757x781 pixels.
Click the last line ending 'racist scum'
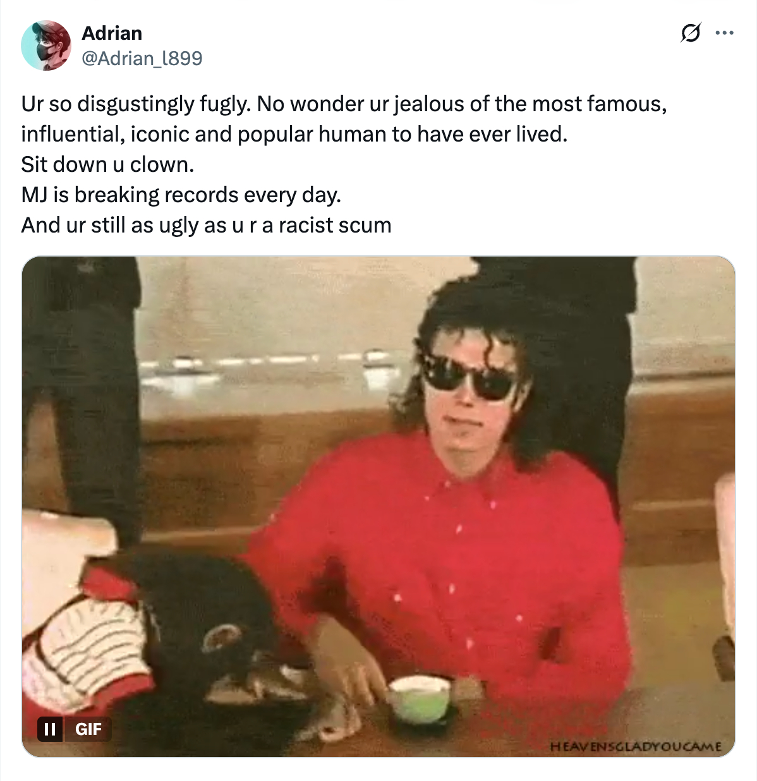coord(206,225)
